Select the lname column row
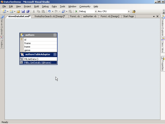165x124 pixels. [x=38, y=47]
